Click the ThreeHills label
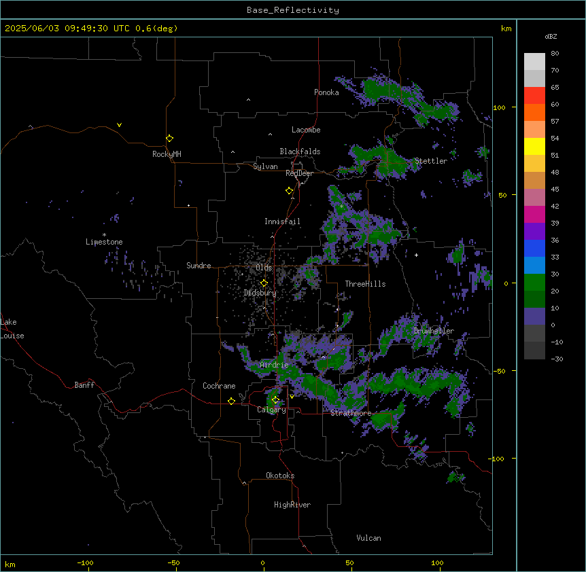 [365, 284]
